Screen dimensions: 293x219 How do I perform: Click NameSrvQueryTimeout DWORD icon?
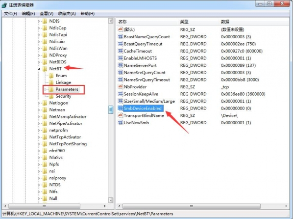[x=121, y=80]
